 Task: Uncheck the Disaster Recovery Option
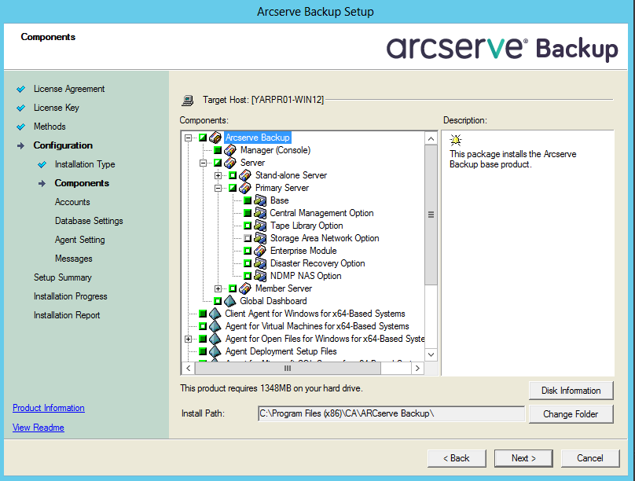tap(246, 263)
